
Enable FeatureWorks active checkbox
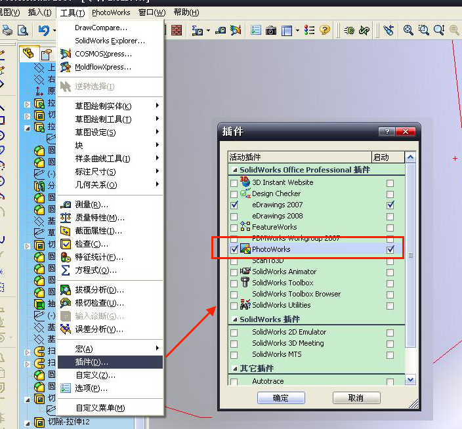(x=234, y=228)
